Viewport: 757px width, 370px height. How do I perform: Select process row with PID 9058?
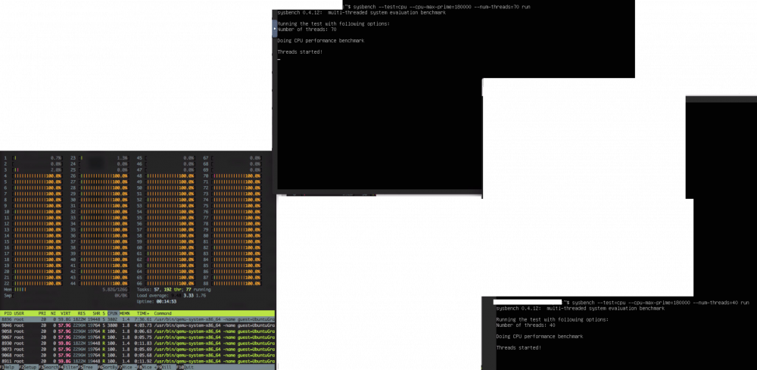pyautogui.click(x=138, y=331)
